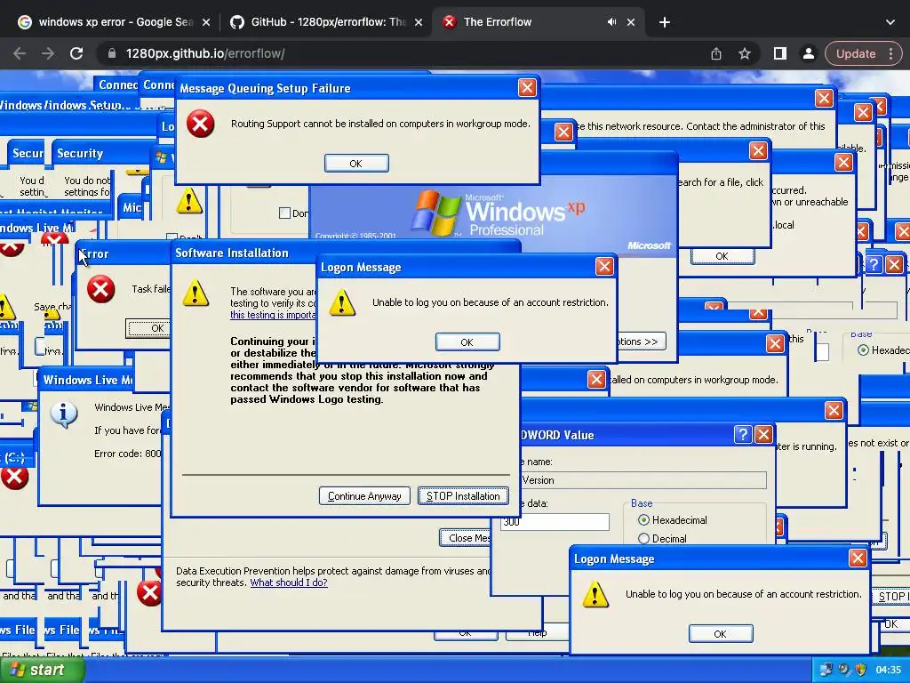Open a new browser tab
Image resolution: width=910 pixels, height=683 pixels.
(x=665, y=22)
